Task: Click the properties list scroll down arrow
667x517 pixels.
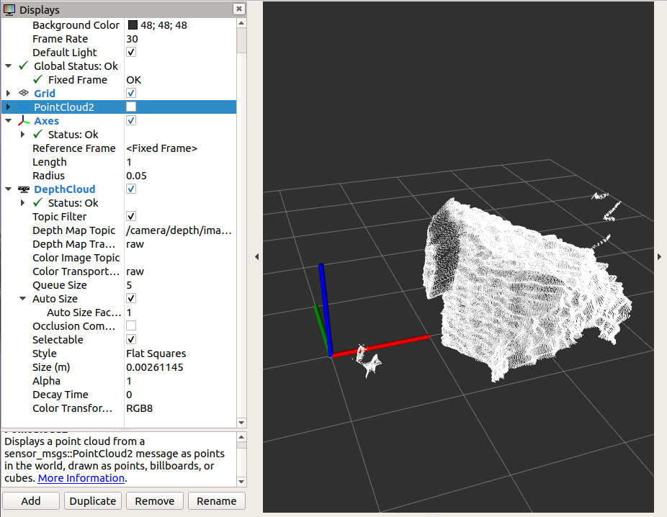Action: click(241, 423)
